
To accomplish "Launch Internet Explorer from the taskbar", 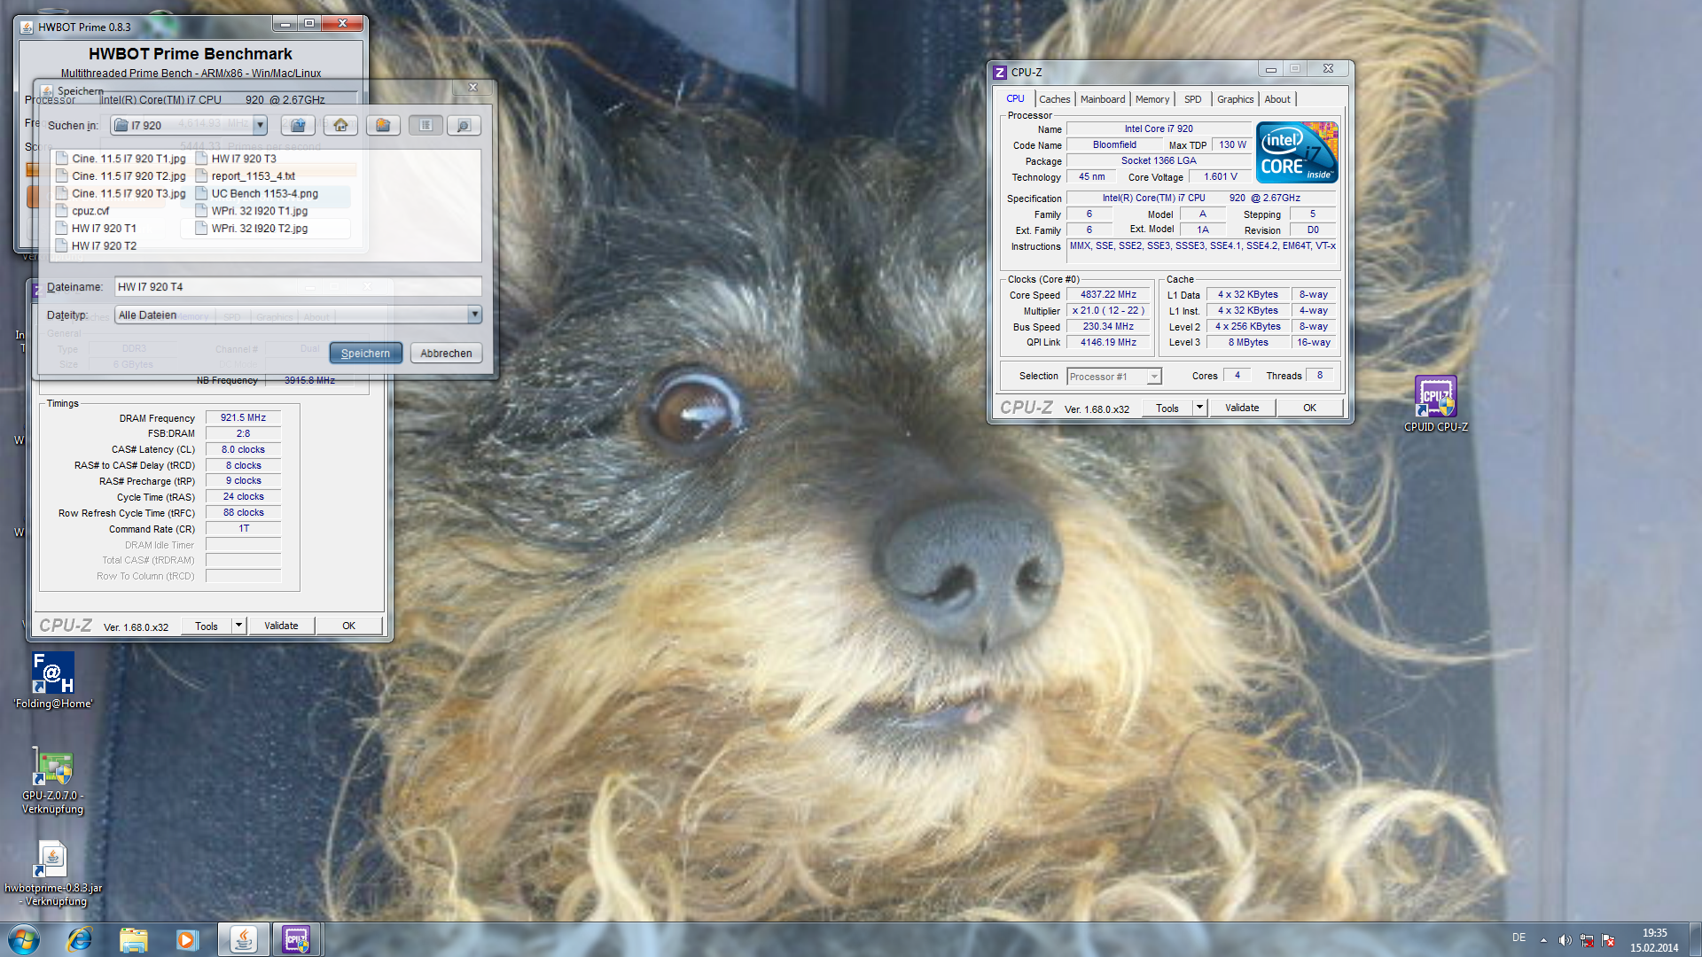I will click(80, 939).
